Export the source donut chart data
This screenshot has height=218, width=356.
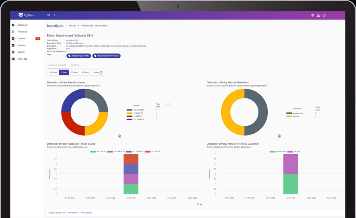(119, 136)
